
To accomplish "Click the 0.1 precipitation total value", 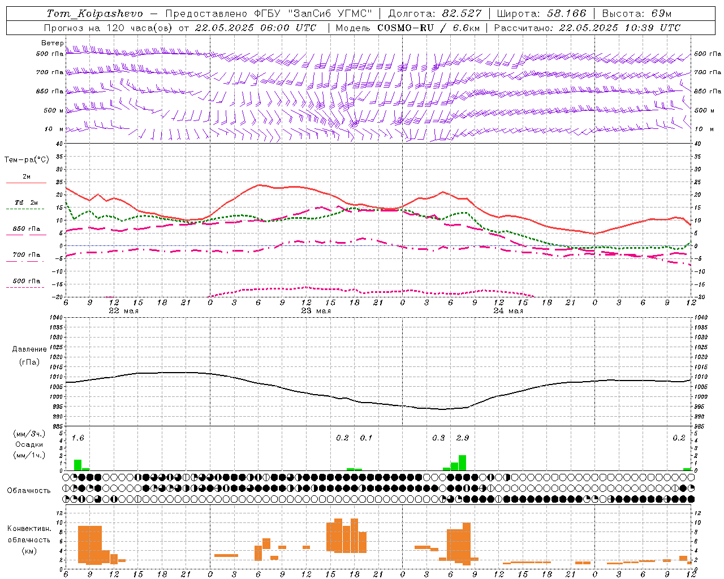I will click(366, 438).
